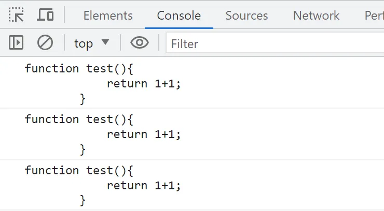Click the closing brace of first log entry
The width and height of the screenshot is (384, 211).
coord(83,98)
